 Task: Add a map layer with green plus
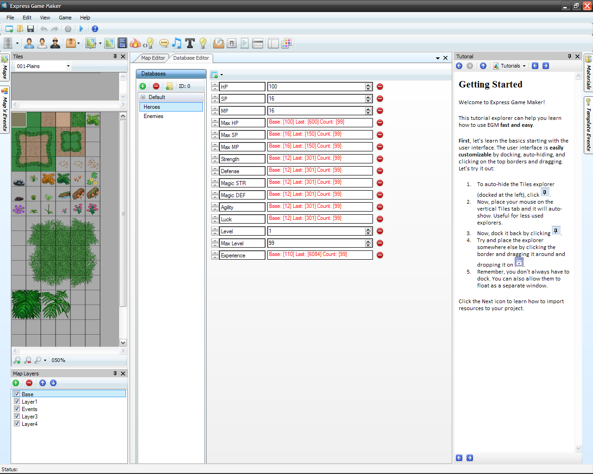[16, 383]
